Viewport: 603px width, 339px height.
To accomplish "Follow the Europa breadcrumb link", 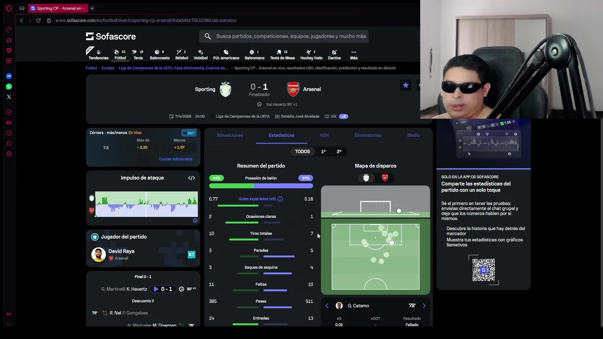I will click(x=108, y=68).
